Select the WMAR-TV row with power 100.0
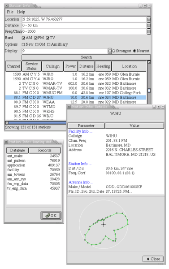 click(76, 88)
